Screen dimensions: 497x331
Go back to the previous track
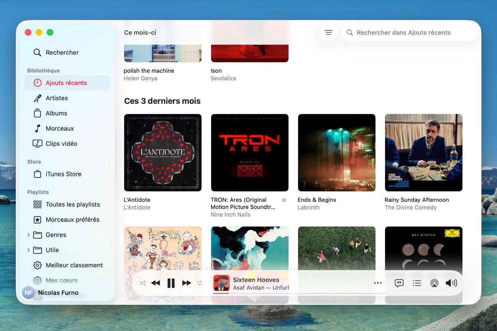[x=156, y=283]
